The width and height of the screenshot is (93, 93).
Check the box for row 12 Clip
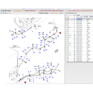pos(66,39)
